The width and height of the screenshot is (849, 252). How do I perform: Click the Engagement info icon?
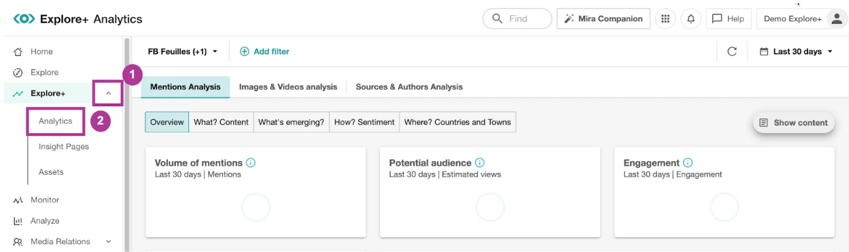pyautogui.click(x=688, y=163)
